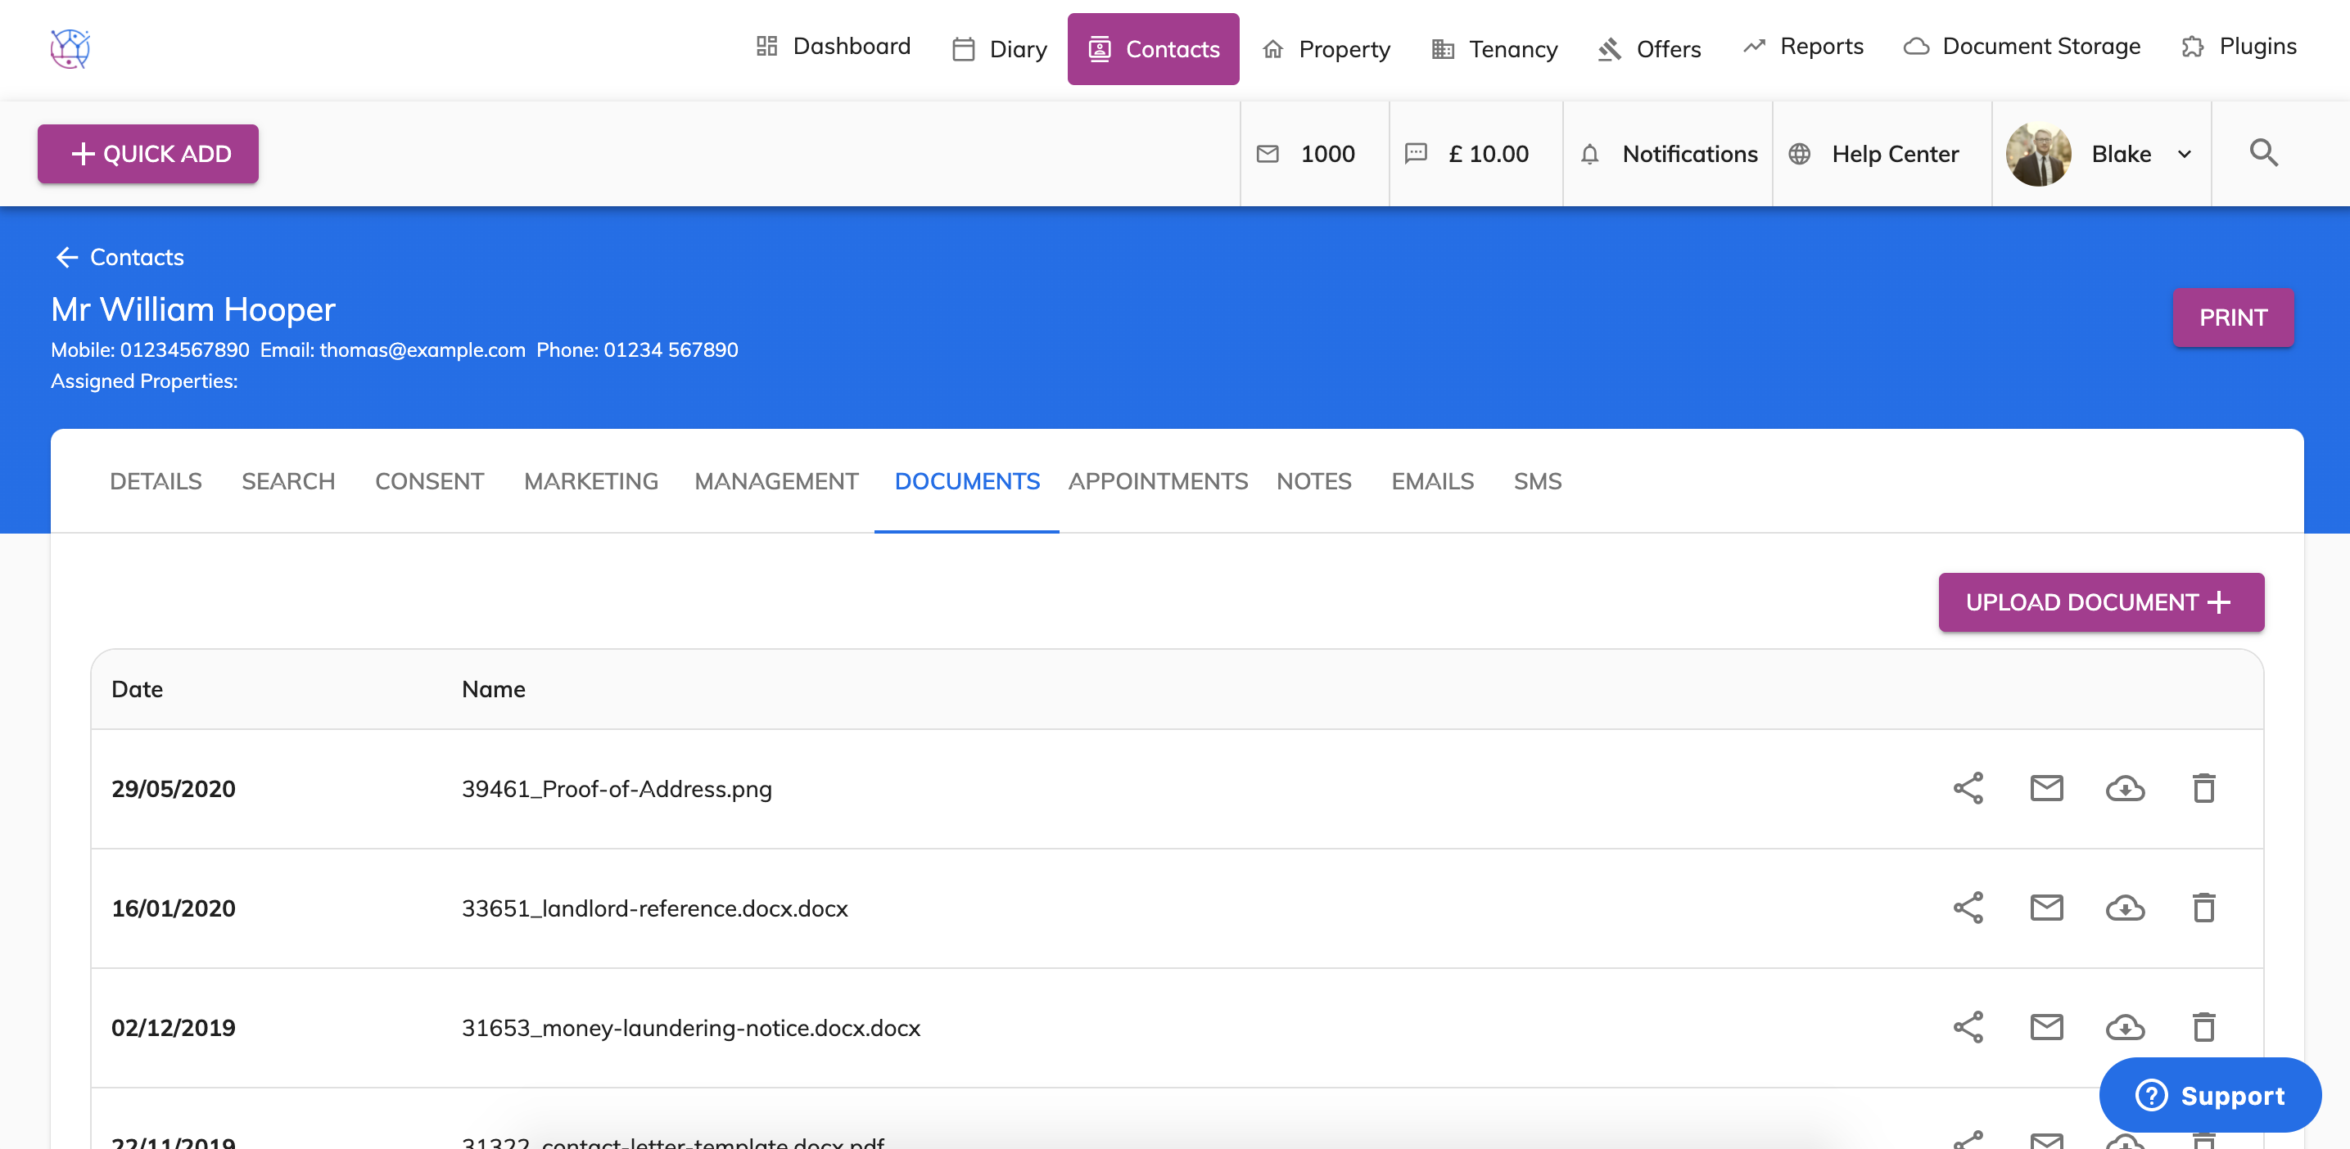2350x1149 pixels.
Task: Delete the landlord-reference.docx document
Action: 2203,908
